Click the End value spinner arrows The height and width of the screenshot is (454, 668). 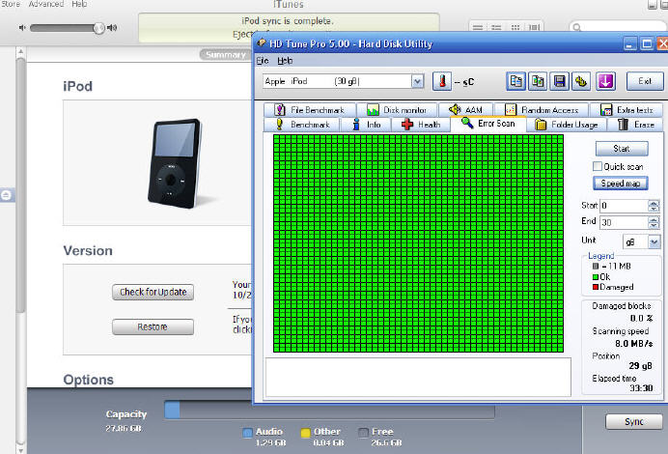(654, 223)
